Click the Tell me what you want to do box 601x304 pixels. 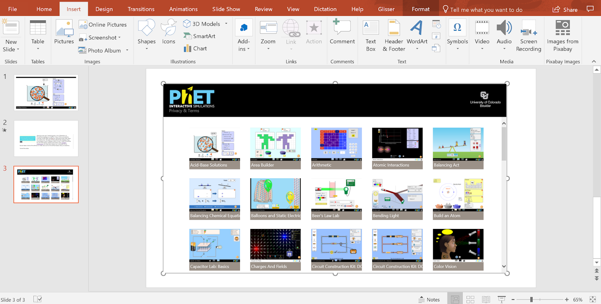click(x=482, y=9)
